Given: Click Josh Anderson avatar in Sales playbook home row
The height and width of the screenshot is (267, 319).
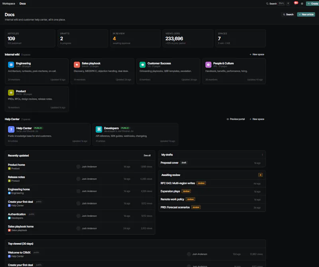Looking at the screenshot, I should [x=78, y=228].
